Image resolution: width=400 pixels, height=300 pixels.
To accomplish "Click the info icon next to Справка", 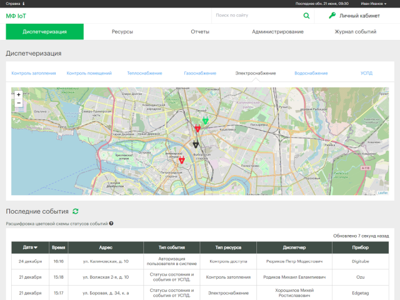I will click(x=24, y=3).
